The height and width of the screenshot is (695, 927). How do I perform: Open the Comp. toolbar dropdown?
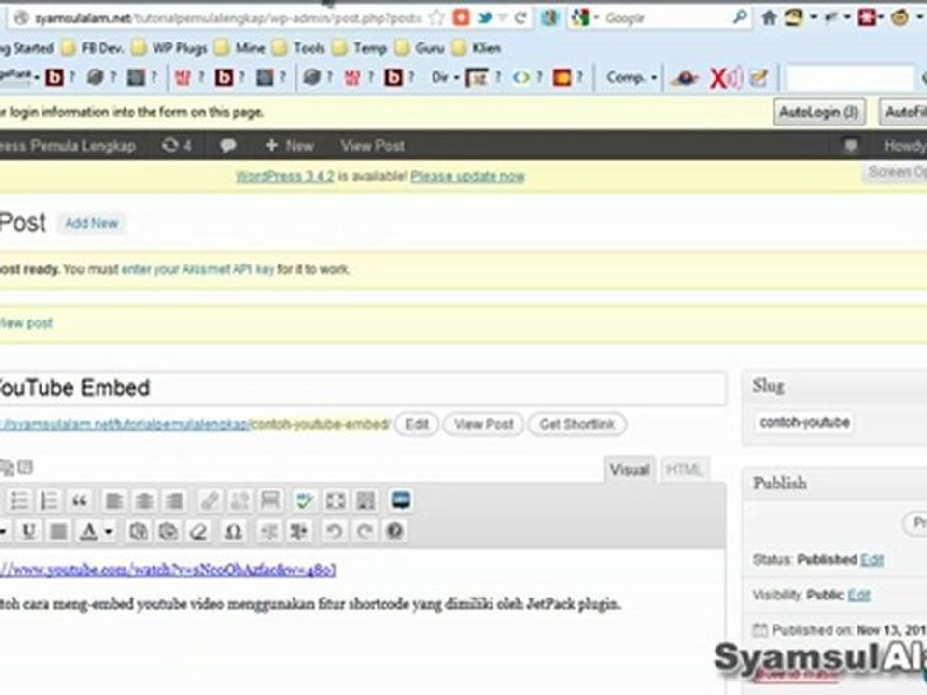point(632,77)
